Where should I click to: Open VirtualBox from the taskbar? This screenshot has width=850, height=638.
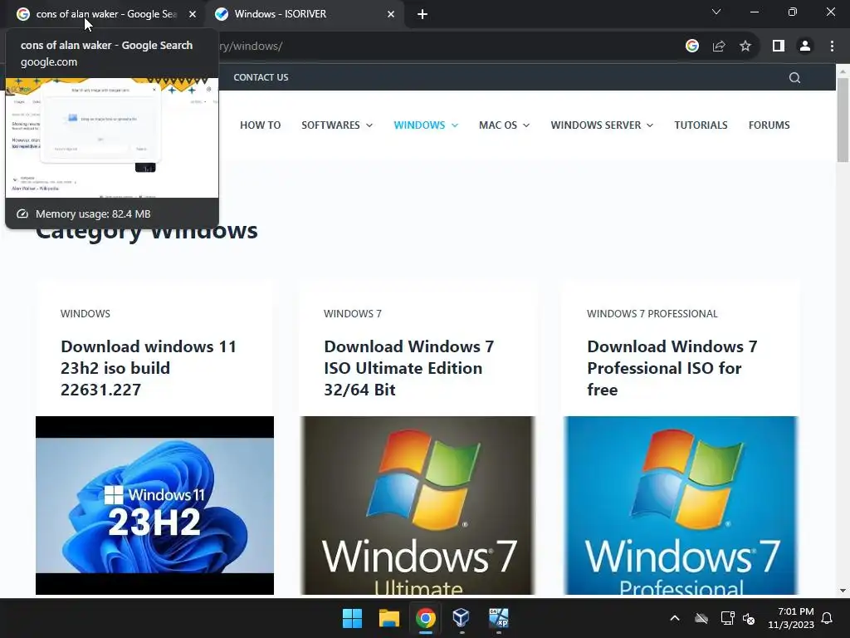pos(462,618)
